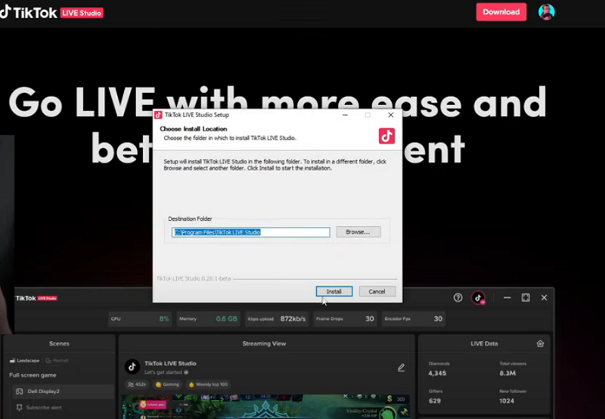
Task: Click the Streaming View panel header
Action: (x=264, y=343)
